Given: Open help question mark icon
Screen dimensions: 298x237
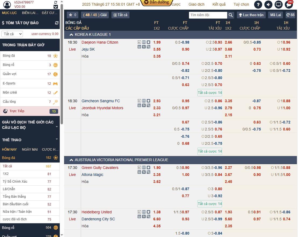Looking at the screenshot, I should (258, 5).
